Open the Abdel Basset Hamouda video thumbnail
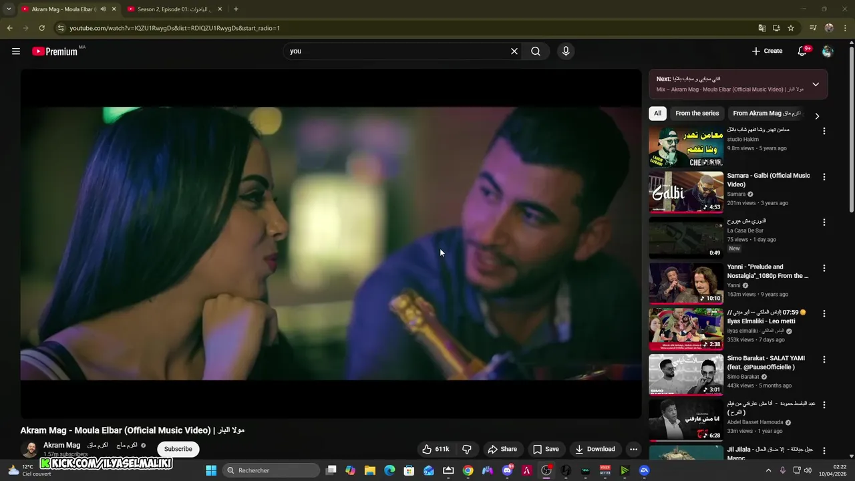855x481 pixels. click(x=686, y=420)
